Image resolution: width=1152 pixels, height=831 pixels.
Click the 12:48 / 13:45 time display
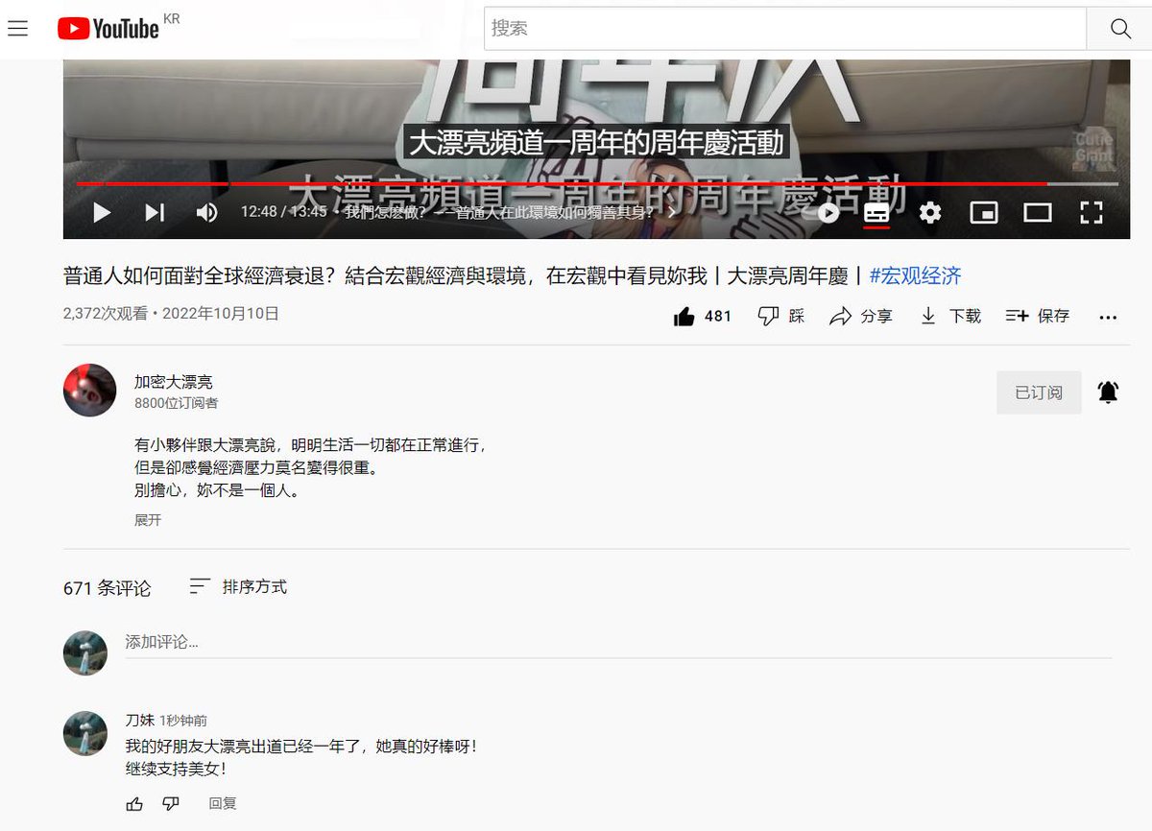(284, 212)
